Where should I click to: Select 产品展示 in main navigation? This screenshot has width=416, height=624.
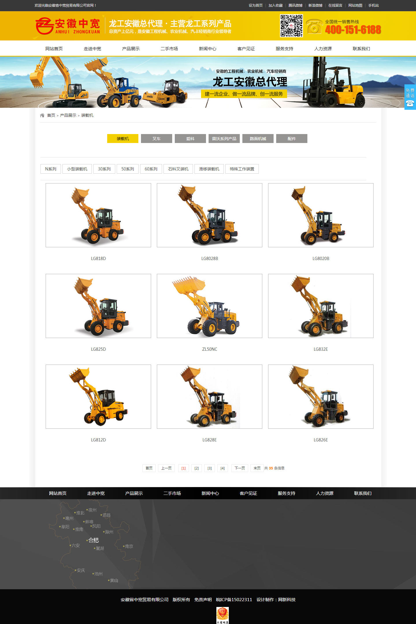coord(131,49)
